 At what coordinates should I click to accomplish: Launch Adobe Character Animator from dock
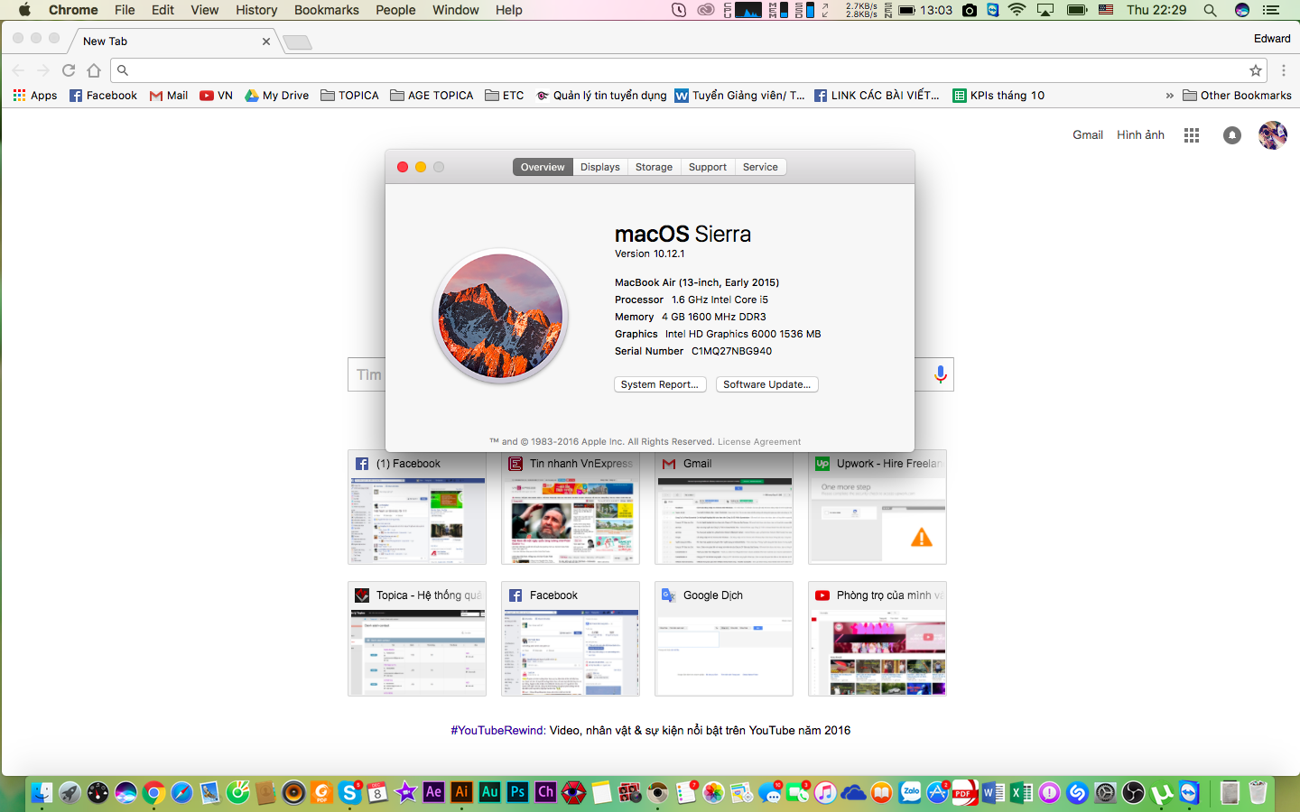(545, 792)
